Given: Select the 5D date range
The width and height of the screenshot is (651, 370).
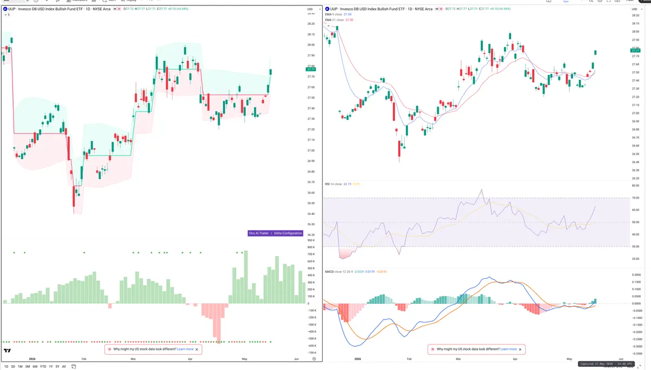Looking at the screenshot, I should pyautogui.click(x=13, y=367).
